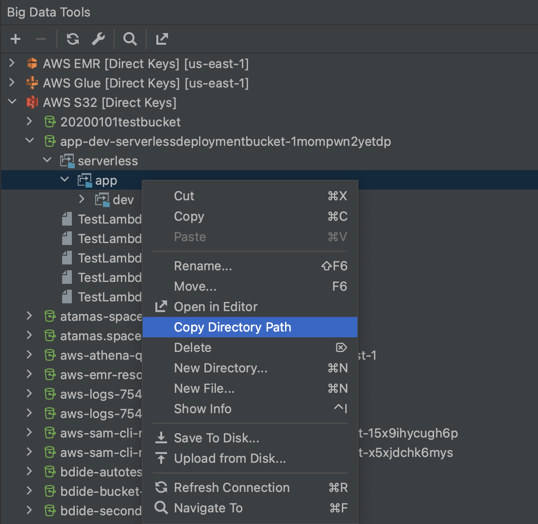
Task: Click Refresh Connection in the context menu
Action: tap(232, 487)
